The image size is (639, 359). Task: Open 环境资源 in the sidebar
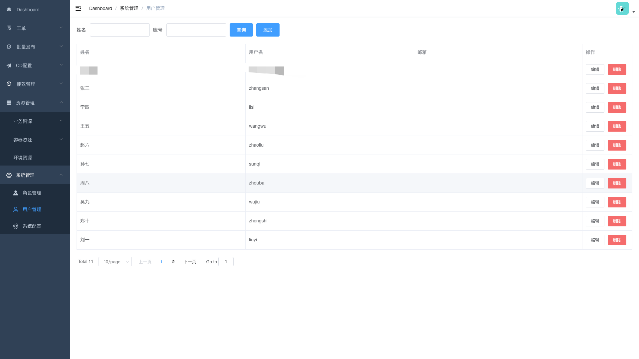click(23, 158)
